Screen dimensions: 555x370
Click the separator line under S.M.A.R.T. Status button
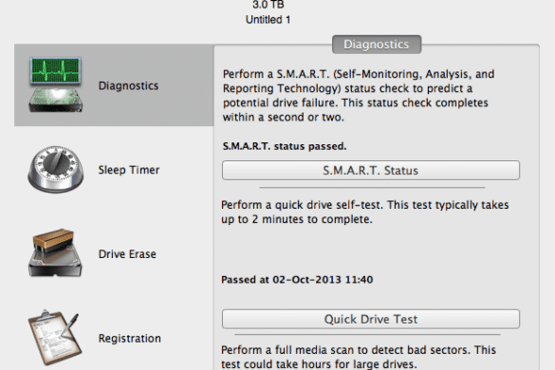372,187
